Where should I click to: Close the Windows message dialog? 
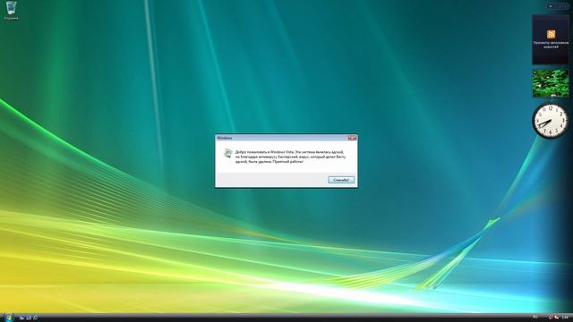(x=352, y=138)
